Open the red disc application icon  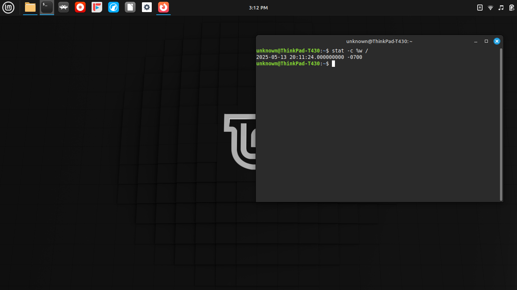tap(80, 7)
